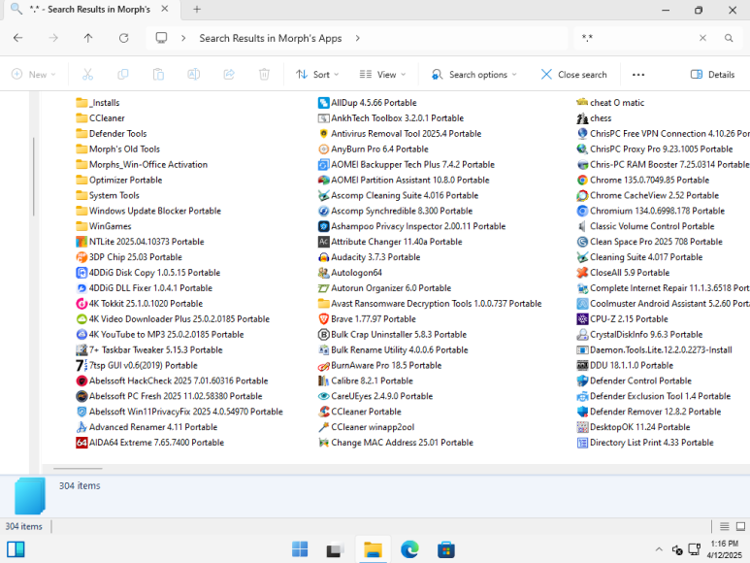Add a new tab with plus
The height and width of the screenshot is (563, 750).
click(197, 9)
